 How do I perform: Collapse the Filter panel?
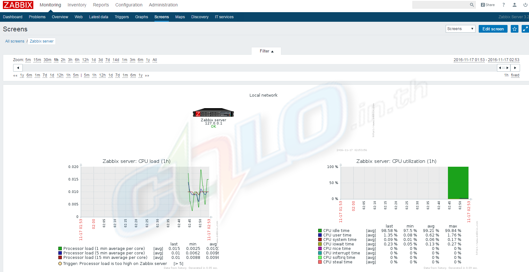[267, 51]
